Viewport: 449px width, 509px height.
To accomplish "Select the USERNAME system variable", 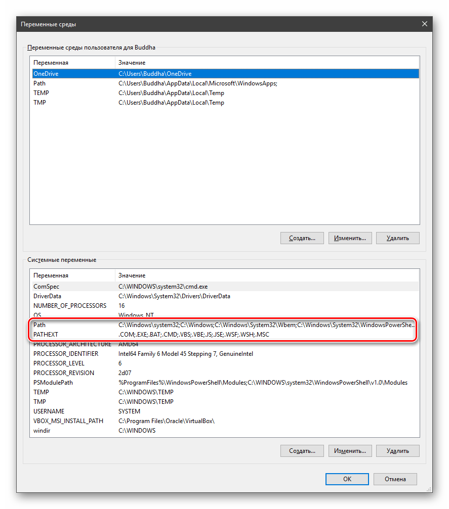I will [225, 411].
